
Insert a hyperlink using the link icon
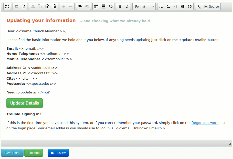(x=80, y=6)
